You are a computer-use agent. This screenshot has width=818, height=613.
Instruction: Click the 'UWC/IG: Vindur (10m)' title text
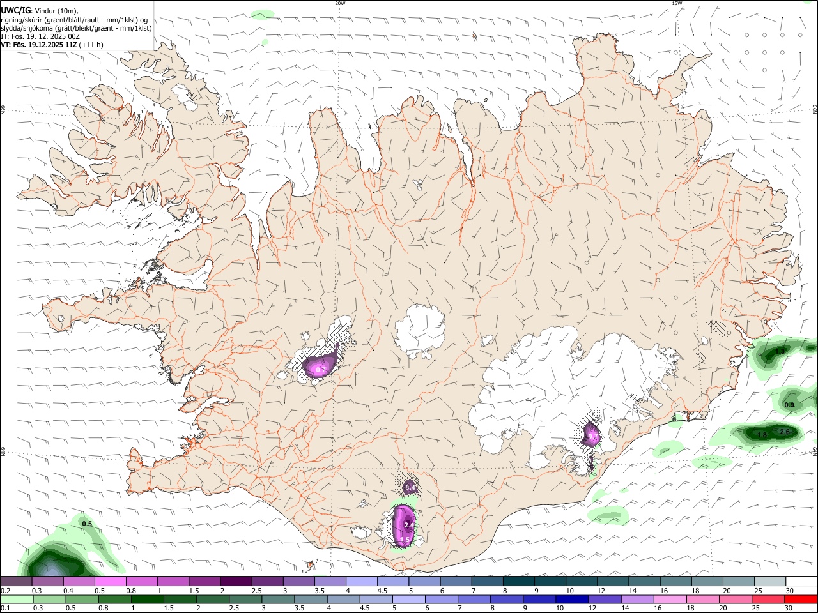coord(40,11)
